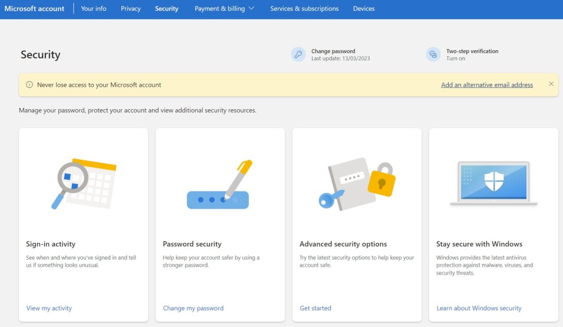Viewport: 563px width, 327px height.
Task: Click the Sign-in activity magnifier illustration
Action: (x=84, y=184)
